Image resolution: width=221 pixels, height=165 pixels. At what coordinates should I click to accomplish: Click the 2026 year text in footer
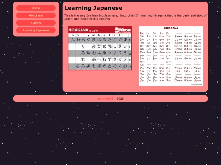tap(120, 99)
